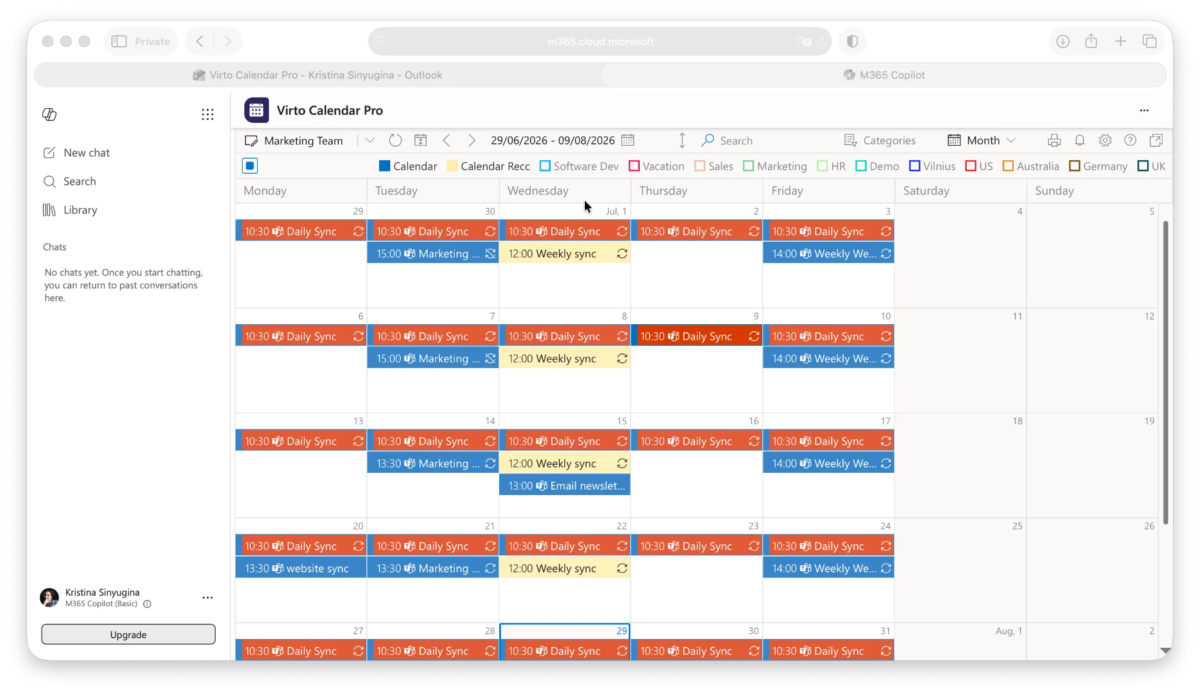1200x694 pixels.
Task: Go to the next period with right arrow
Action: [472, 140]
